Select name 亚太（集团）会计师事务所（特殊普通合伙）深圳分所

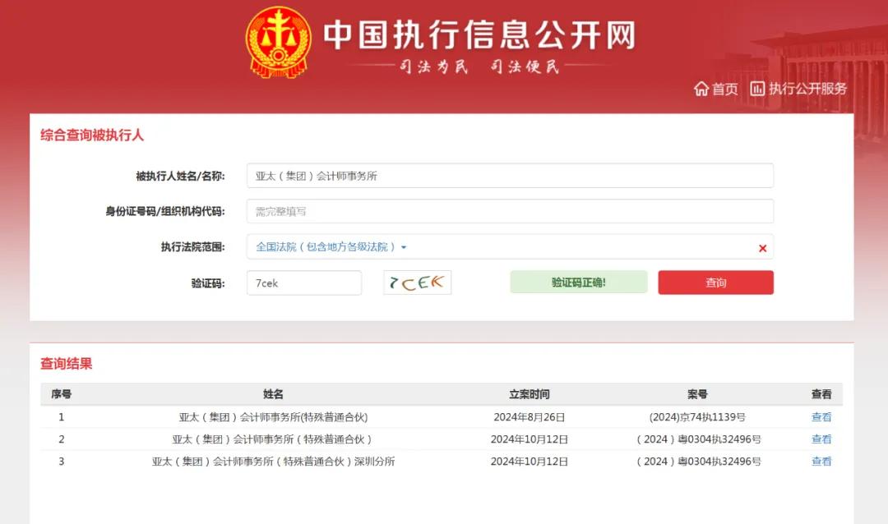[x=273, y=462]
